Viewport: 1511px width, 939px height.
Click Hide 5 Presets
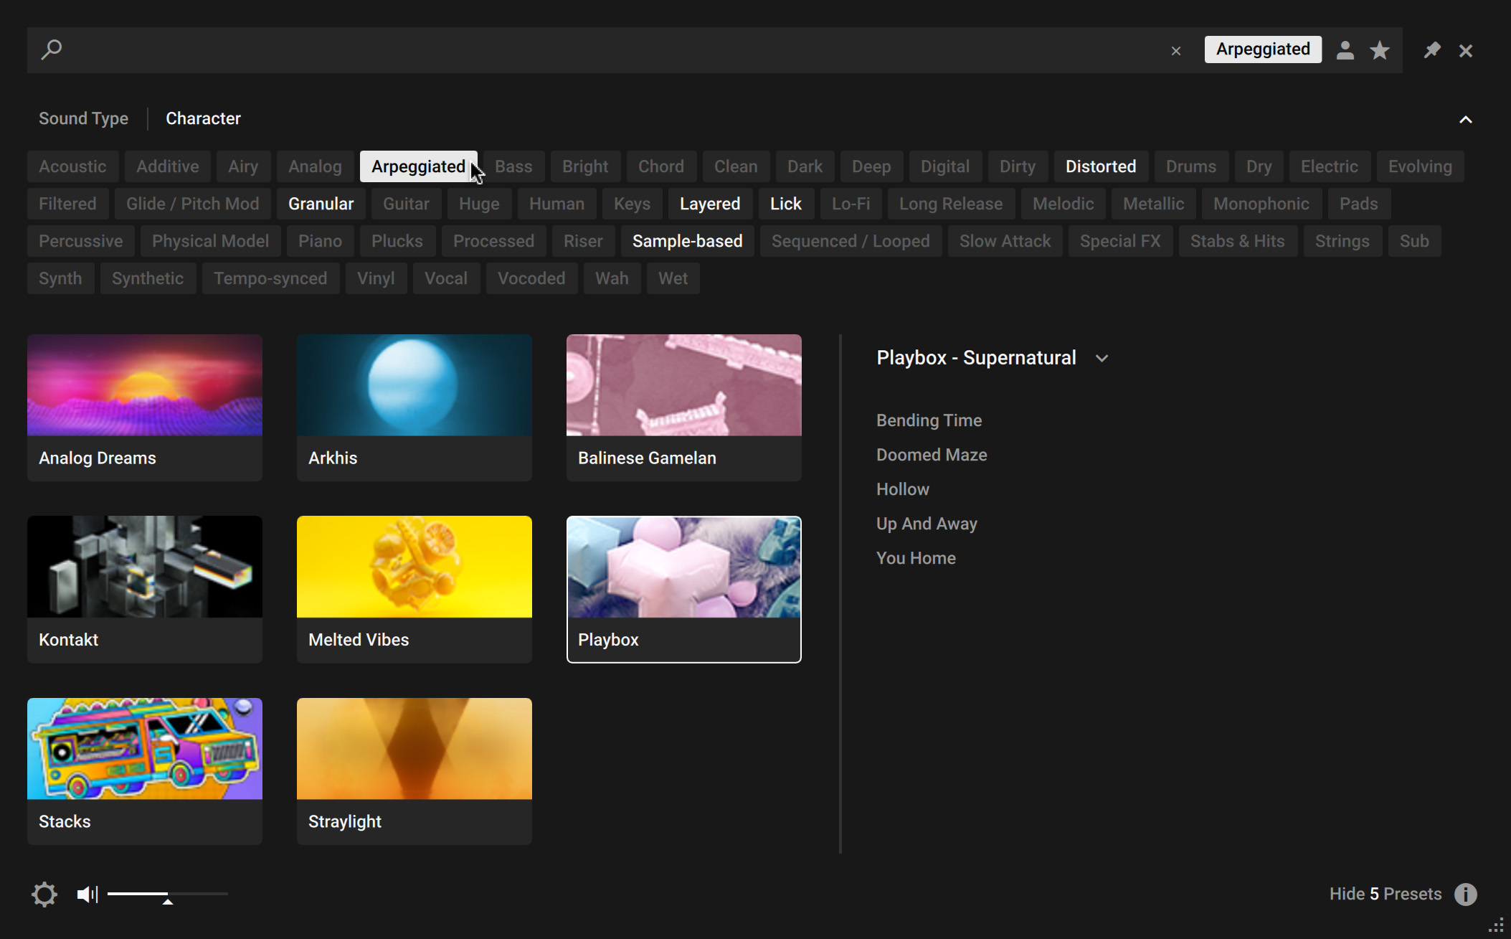point(1385,894)
